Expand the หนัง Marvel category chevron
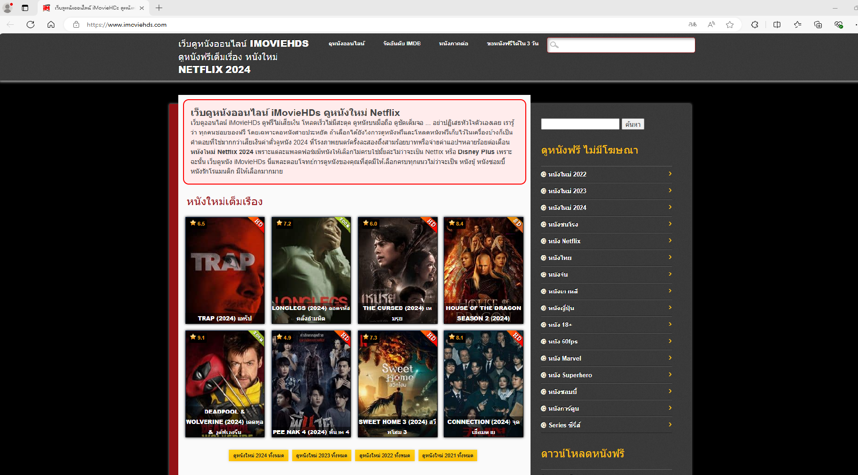 click(x=670, y=358)
